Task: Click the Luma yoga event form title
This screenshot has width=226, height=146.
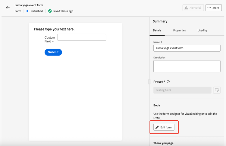Action: tap(29, 5)
